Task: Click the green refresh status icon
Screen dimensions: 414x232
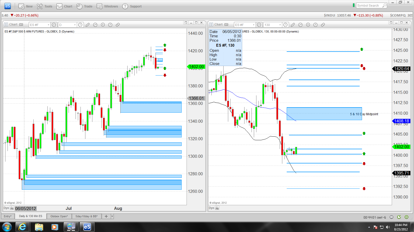Action: 399,217
